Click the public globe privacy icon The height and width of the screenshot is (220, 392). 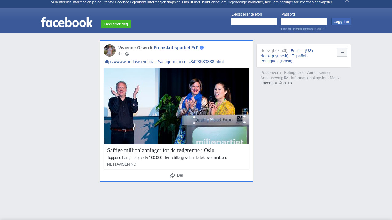[x=127, y=54]
